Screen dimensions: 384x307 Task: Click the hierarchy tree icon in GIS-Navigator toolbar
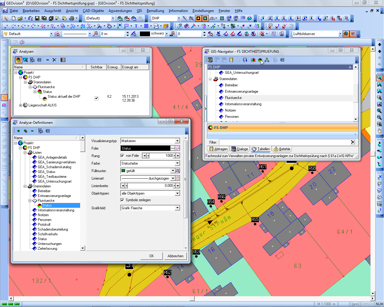tap(267, 60)
